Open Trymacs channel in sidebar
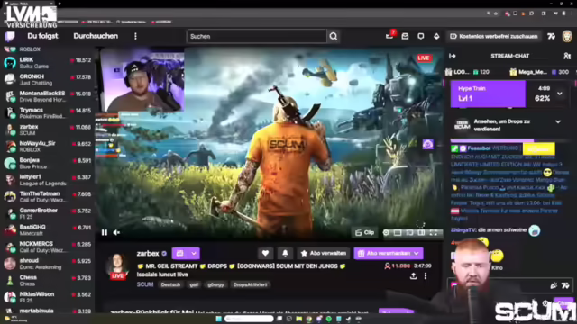577x324 pixels. coord(48,113)
